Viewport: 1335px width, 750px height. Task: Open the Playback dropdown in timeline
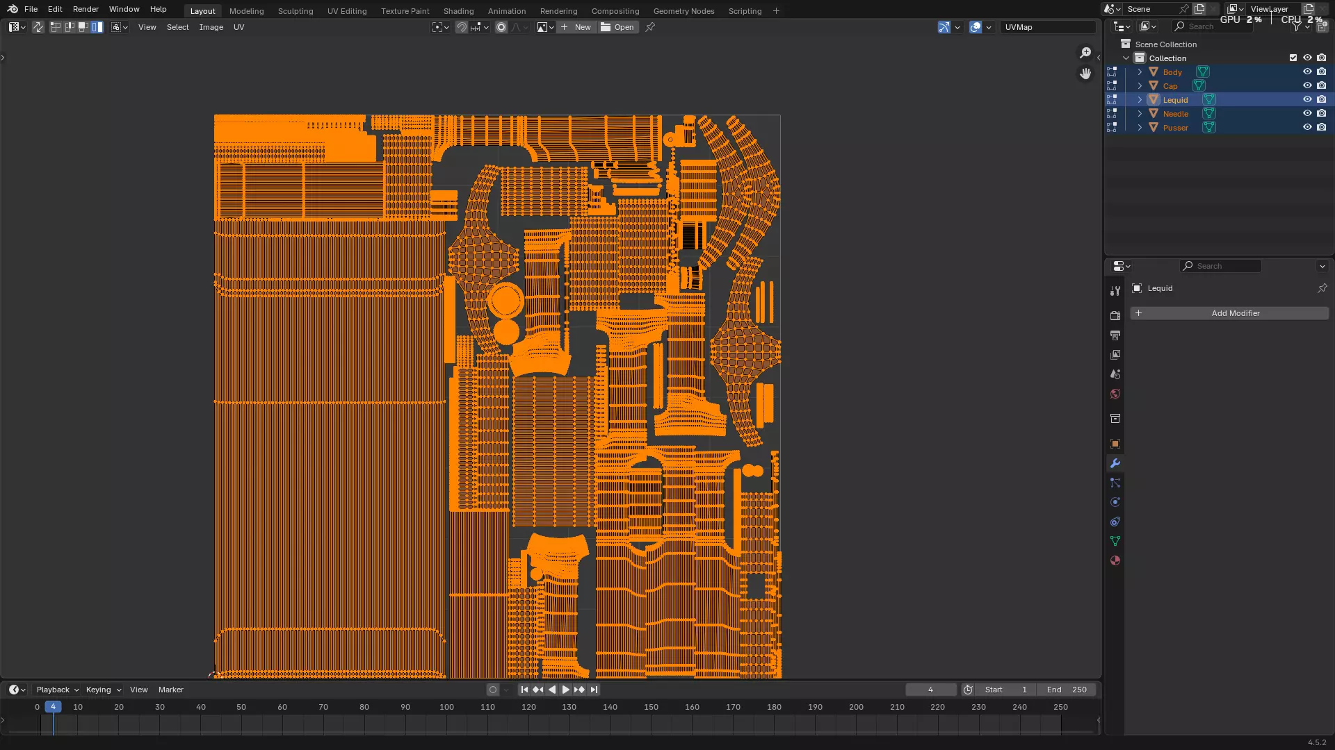click(x=57, y=690)
